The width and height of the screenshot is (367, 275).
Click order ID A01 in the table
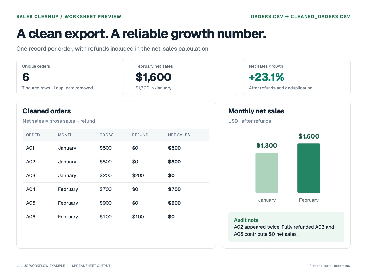point(30,148)
